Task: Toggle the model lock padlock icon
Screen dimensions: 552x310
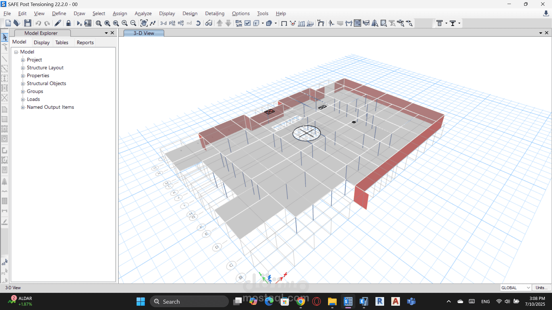Action: click(68, 23)
